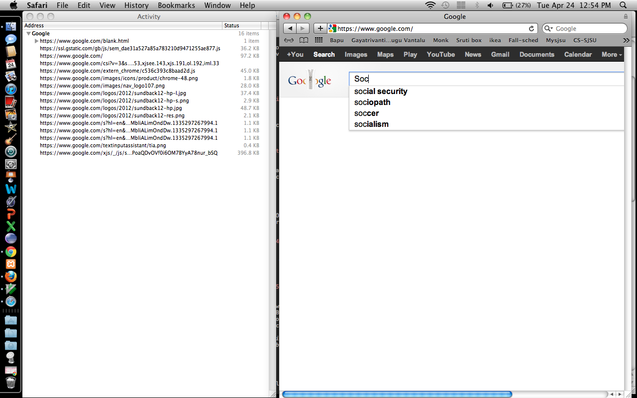Open the Trash in the Dock

[x=11, y=383]
